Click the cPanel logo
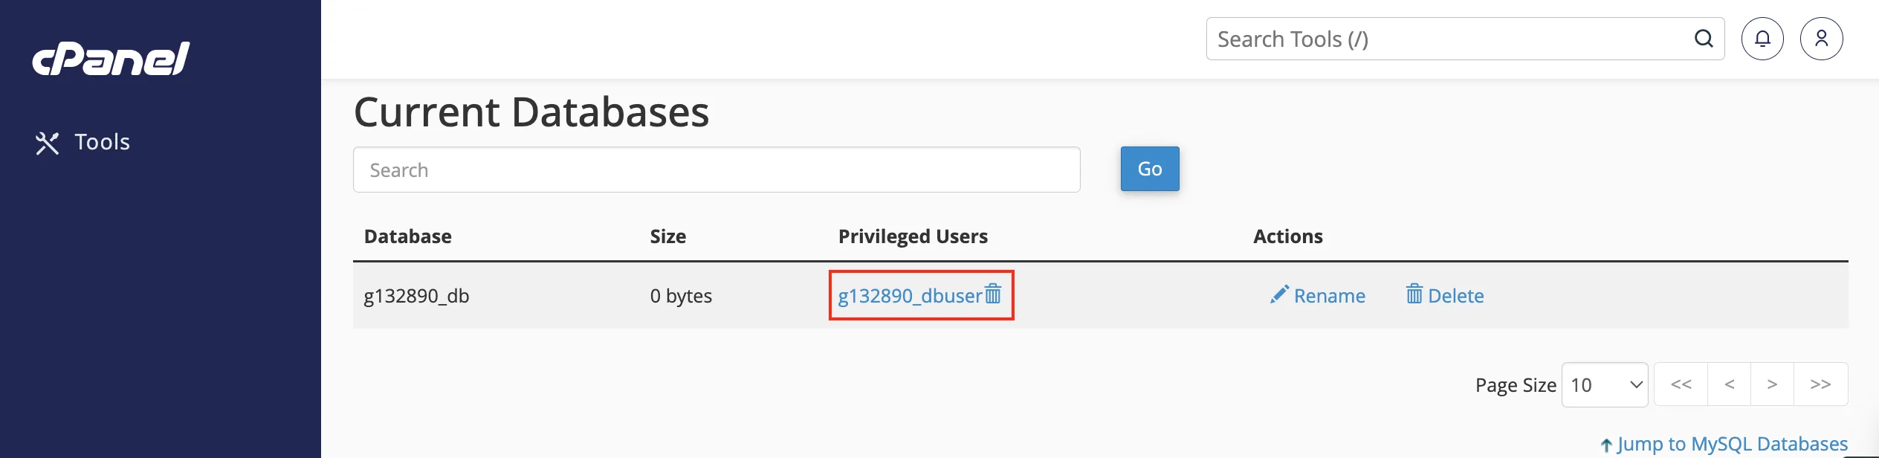Image resolution: width=1879 pixels, height=458 pixels. [x=111, y=59]
